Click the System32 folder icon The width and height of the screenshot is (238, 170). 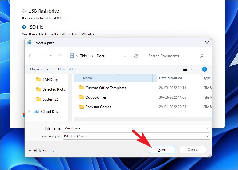tap(39, 99)
